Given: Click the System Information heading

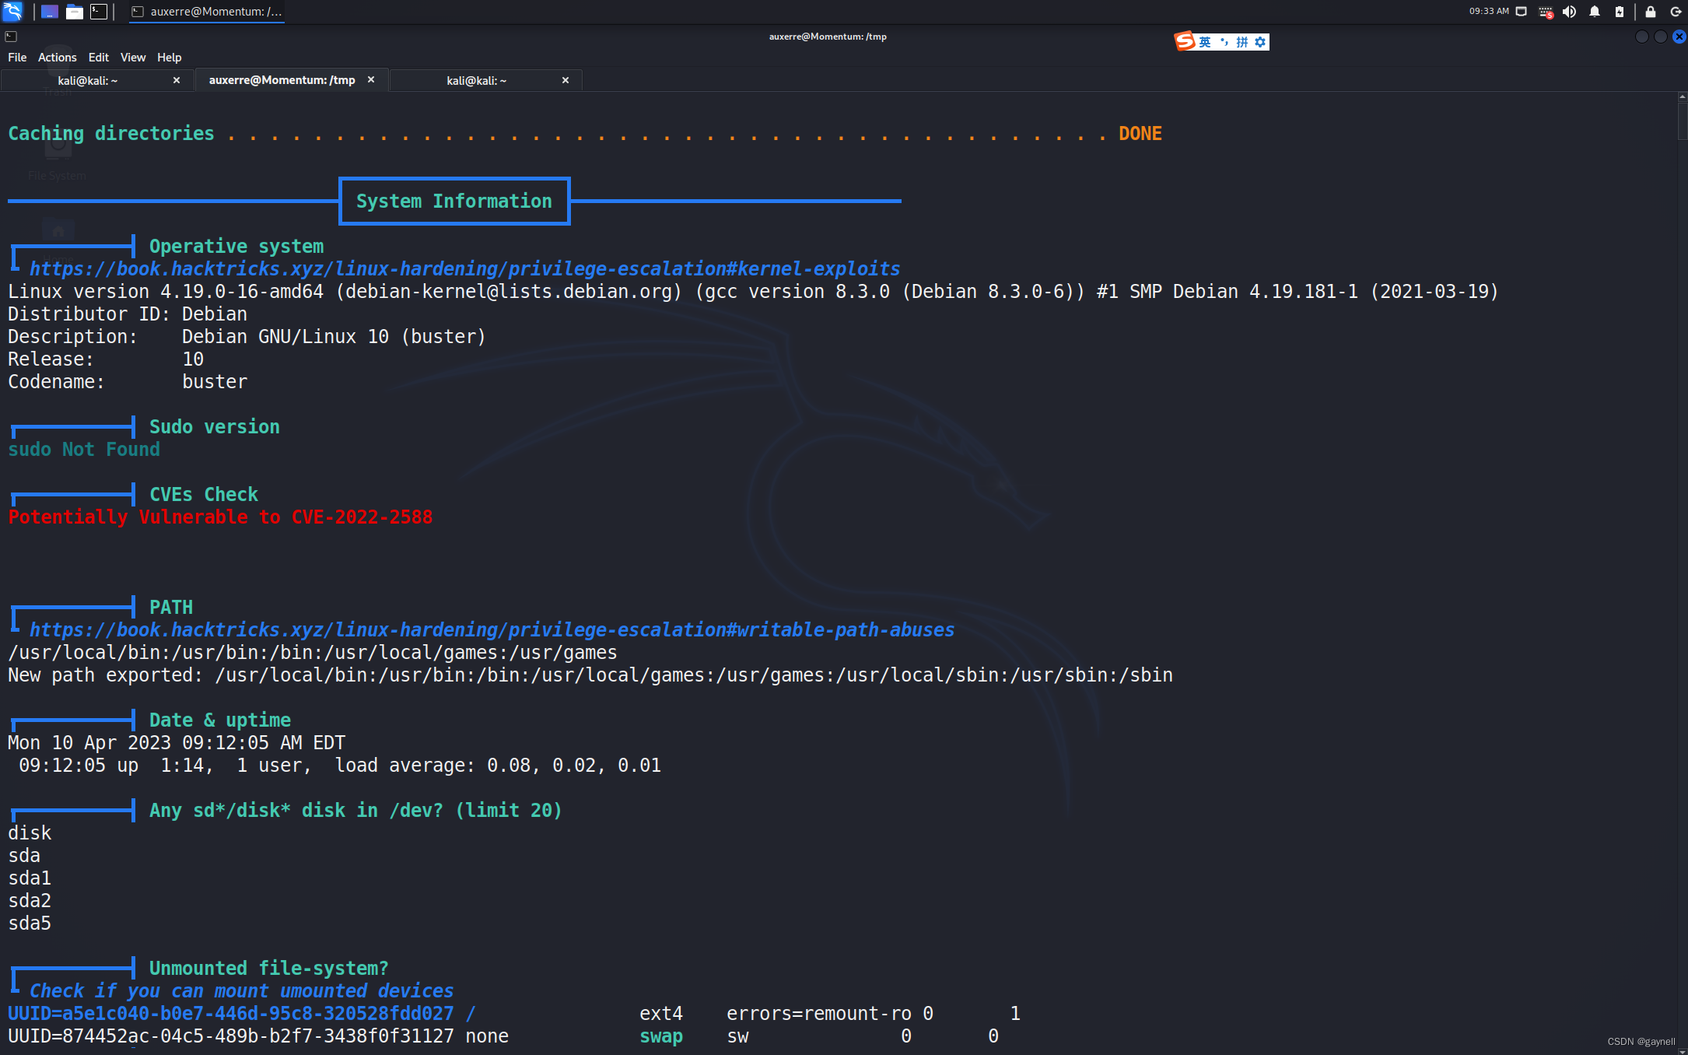Looking at the screenshot, I should click(454, 202).
